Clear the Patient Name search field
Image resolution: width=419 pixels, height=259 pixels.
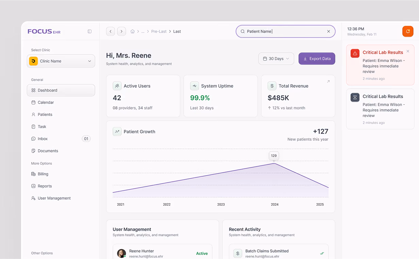tap(329, 31)
